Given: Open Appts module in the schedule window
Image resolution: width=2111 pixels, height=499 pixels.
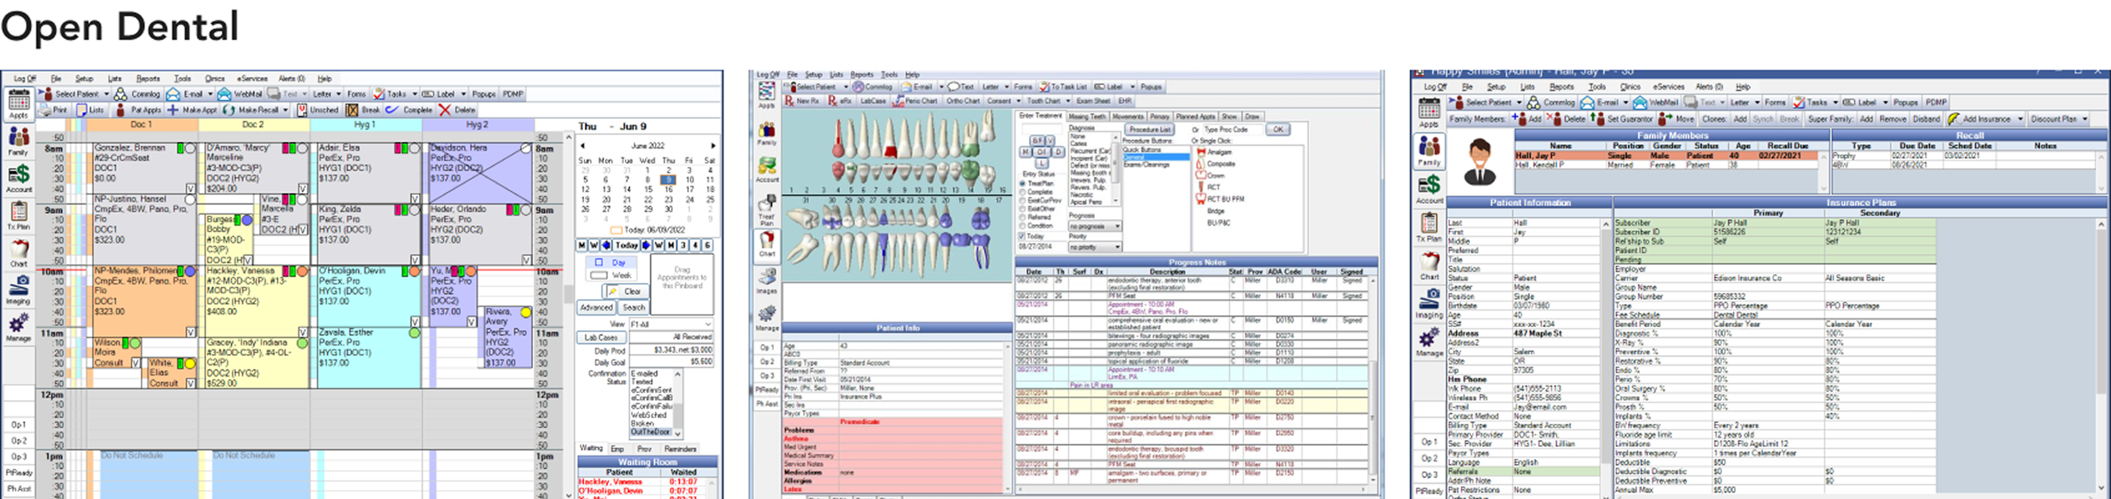Looking at the screenshot, I should [x=18, y=105].
